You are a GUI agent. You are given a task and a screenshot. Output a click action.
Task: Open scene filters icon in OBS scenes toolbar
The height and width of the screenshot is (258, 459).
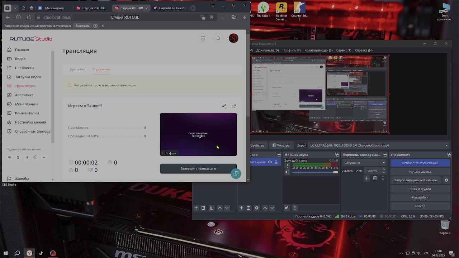[212, 208]
